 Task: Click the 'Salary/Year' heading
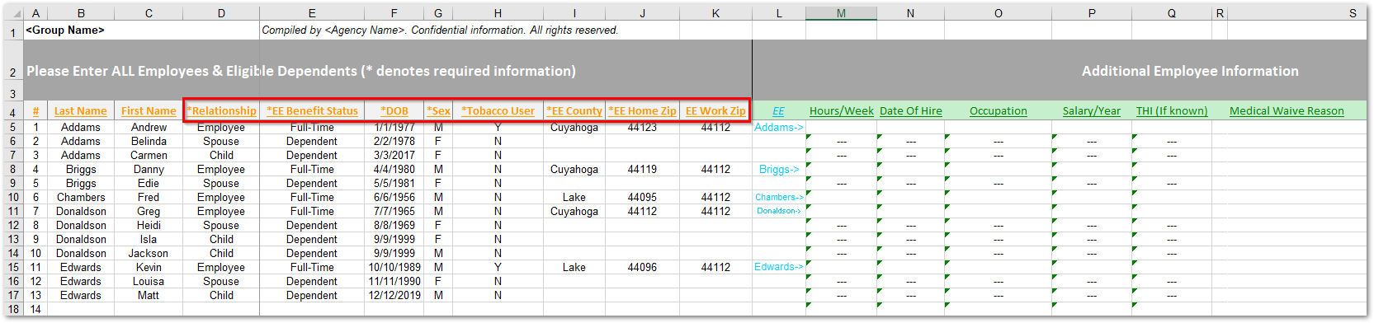[x=1091, y=111]
